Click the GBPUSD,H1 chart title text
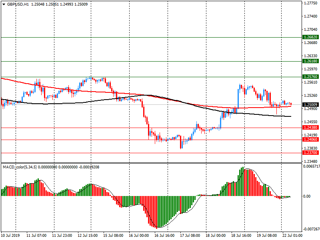This screenshot has width=320, height=240. [x=18, y=4]
